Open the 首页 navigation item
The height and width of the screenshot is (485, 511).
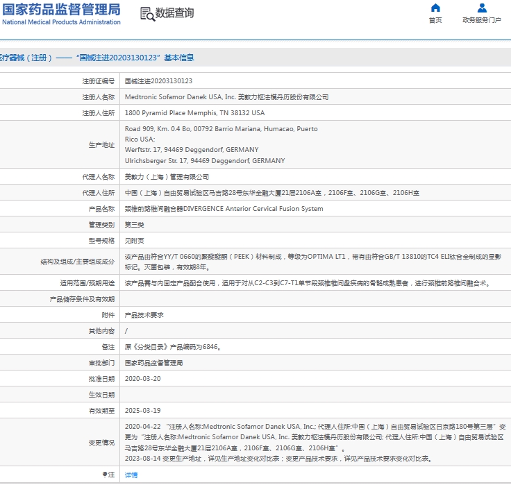[x=435, y=20]
